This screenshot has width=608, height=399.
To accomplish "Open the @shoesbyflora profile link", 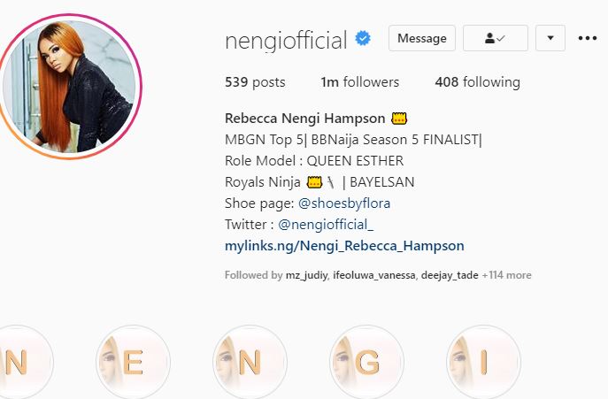I will coord(344,203).
